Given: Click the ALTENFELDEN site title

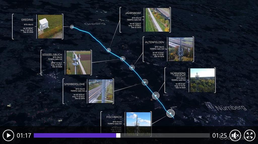Looking at the screenshot, I should coord(154,42).
